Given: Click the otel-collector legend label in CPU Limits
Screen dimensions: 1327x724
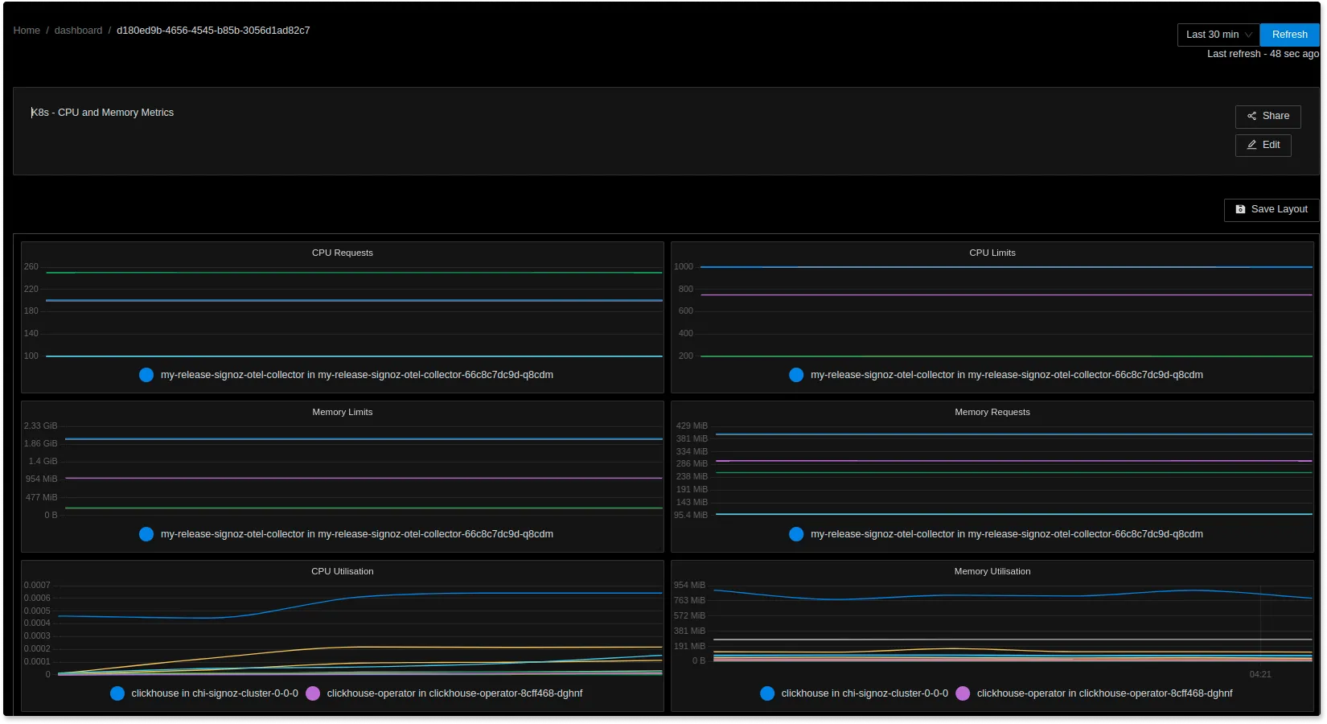Looking at the screenshot, I should tap(1006, 375).
